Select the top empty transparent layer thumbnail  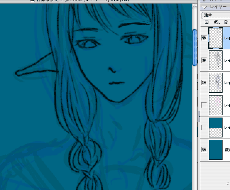216,38
